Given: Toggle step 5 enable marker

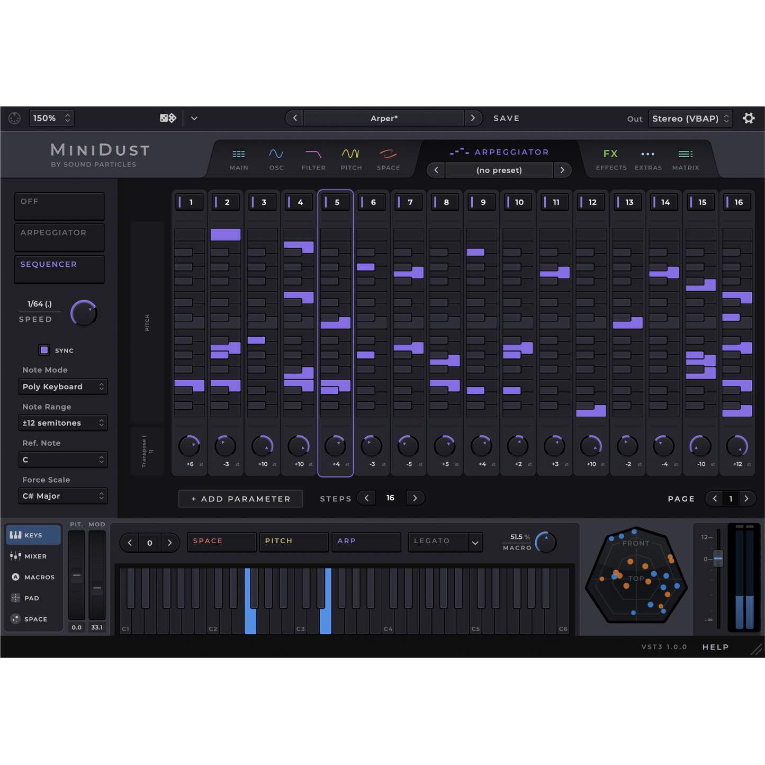Looking at the screenshot, I should click(326, 202).
